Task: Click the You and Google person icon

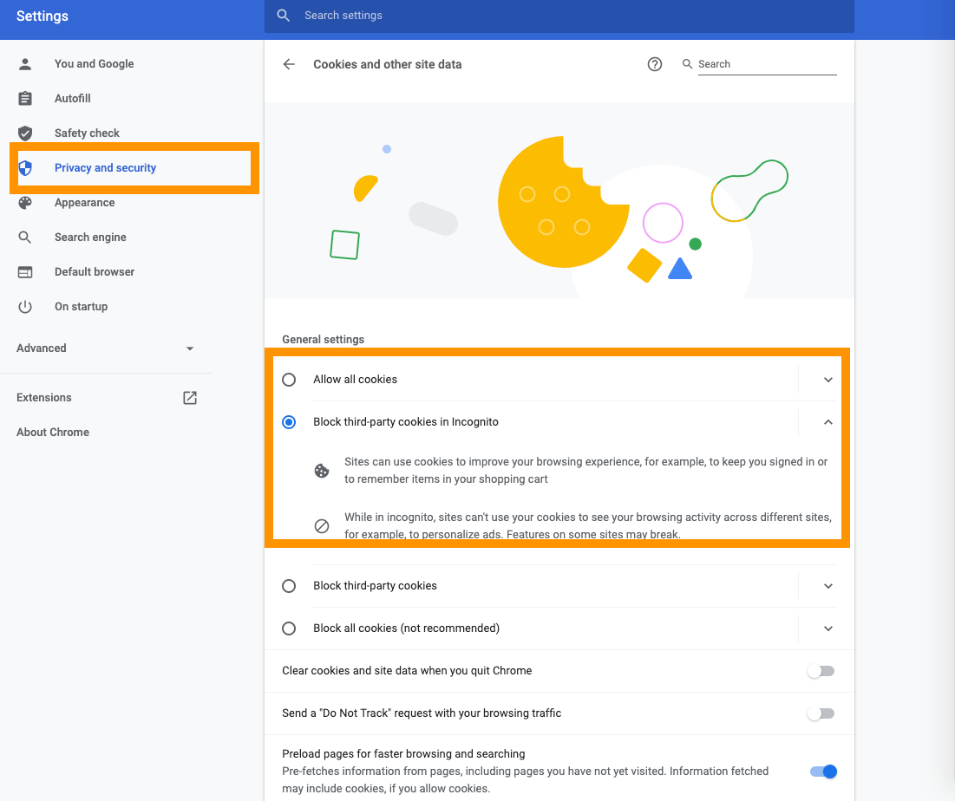Action: click(x=25, y=64)
